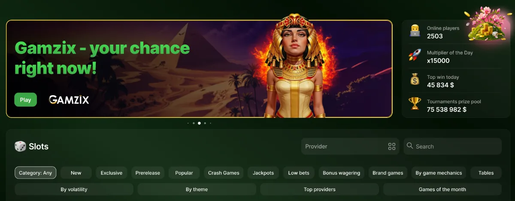Click the Gamzix logo on banner
This screenshot has height=201, width=515.
[69, 100]
